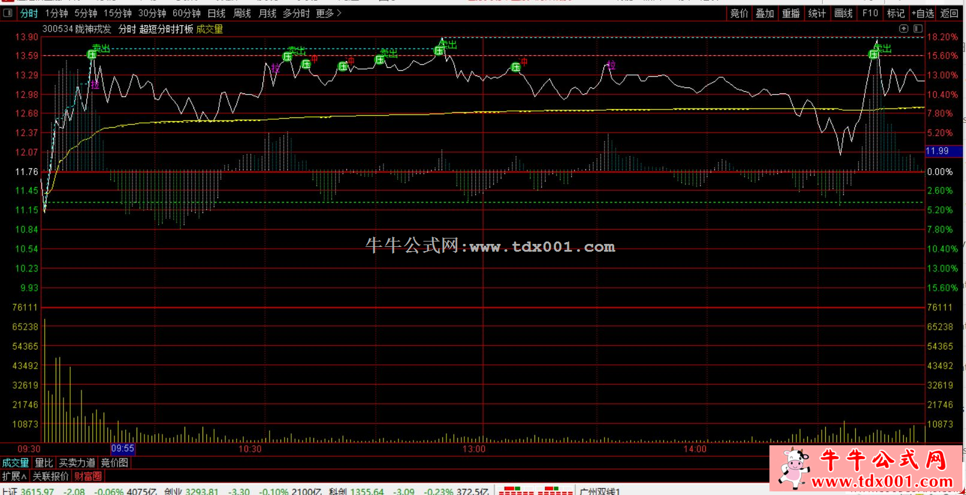Click the 11.76 baseline price label

tap(26, 172)
